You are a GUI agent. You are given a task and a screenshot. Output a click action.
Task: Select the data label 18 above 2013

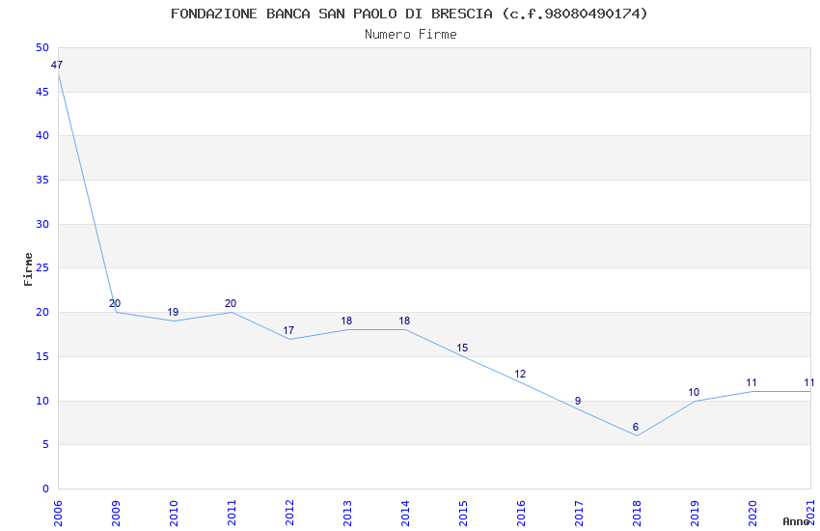pos(346,321)
